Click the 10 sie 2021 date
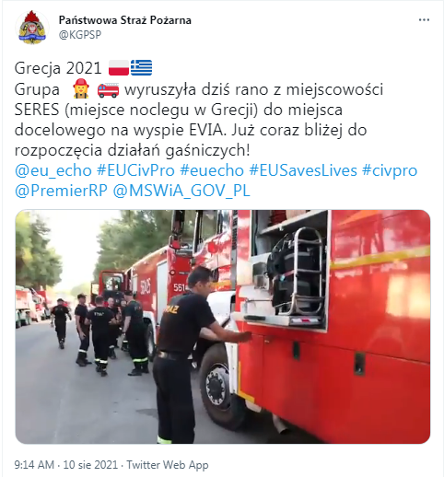This screenshot has width=444, height=477. click(90, 465)
